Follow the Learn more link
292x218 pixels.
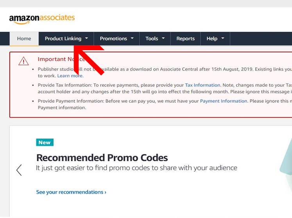[70, 76]
